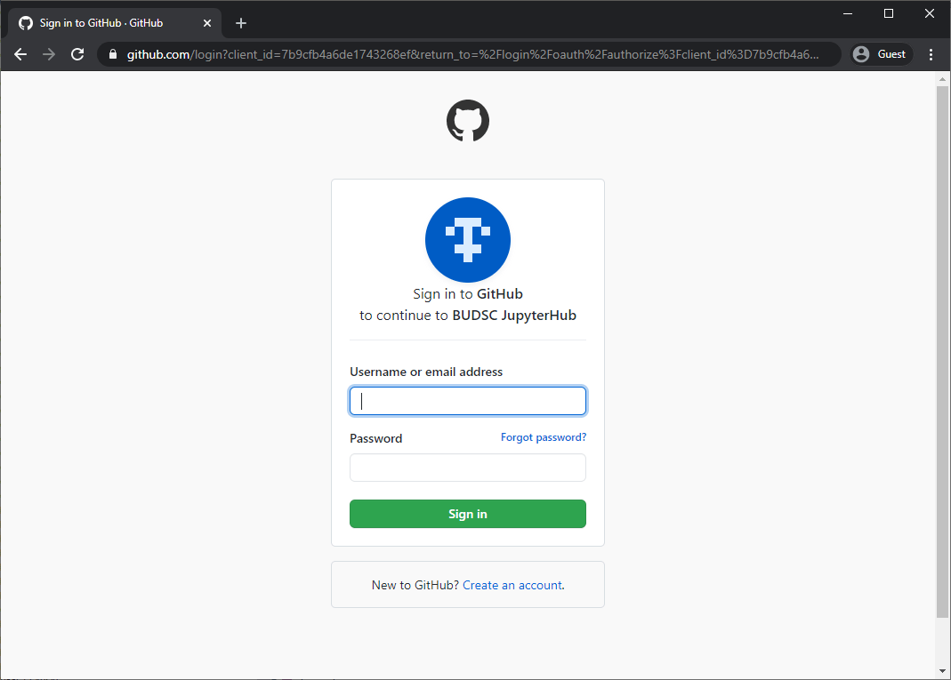Reload the page with refresh icon
The image size is (951, 680).
[77, 54]
